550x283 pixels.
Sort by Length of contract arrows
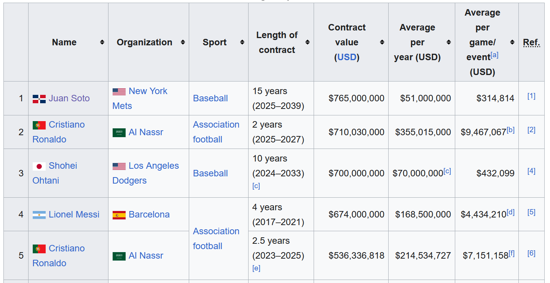(x=308, y=42)
